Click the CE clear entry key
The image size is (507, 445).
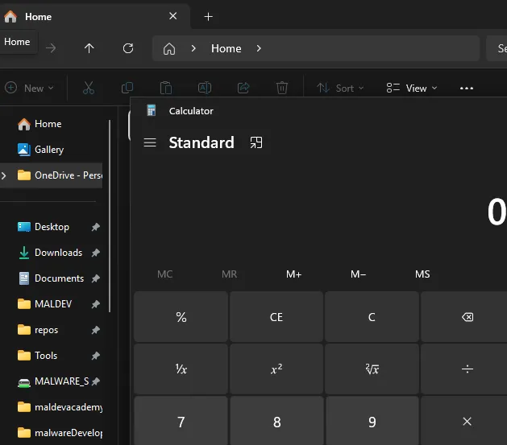pyautogui.click(x=276, y=317)
